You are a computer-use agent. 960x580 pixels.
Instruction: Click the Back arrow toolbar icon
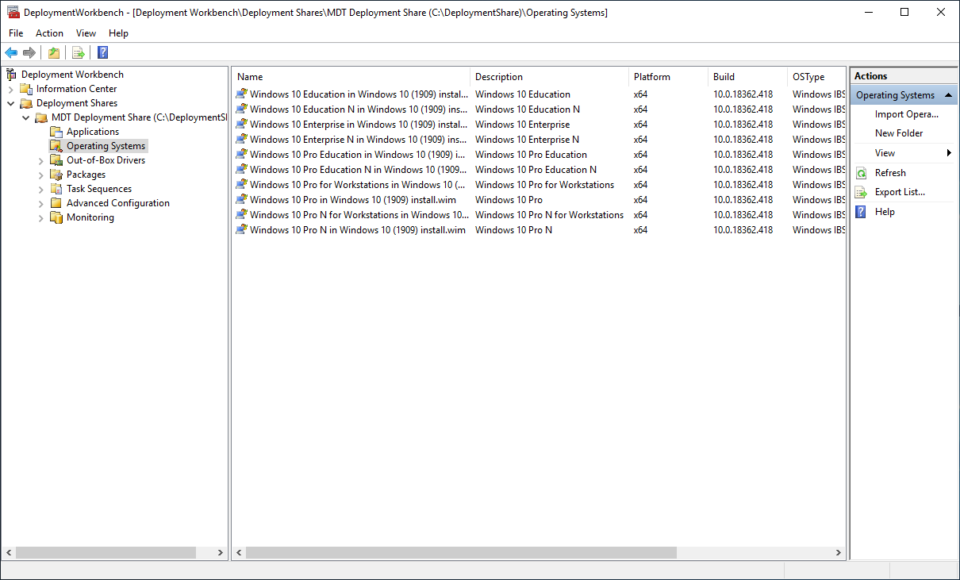(11, 52)
